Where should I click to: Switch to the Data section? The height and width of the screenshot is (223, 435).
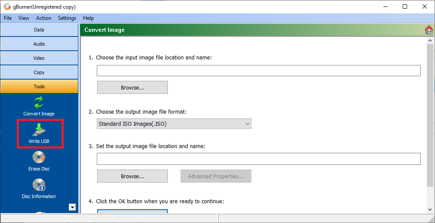point(39,30)
